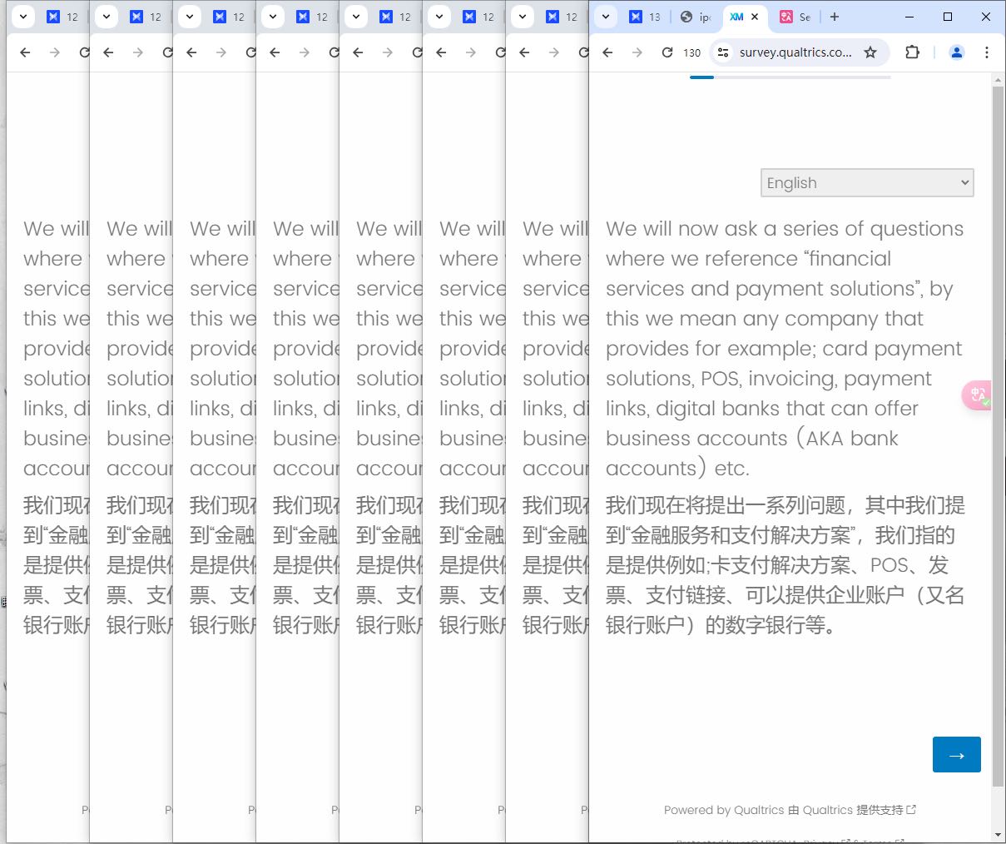Viewport: 1006px width, 844px height.
Task: Switch to the globe-icon 'ip' tab
Action: pos(695,17)
